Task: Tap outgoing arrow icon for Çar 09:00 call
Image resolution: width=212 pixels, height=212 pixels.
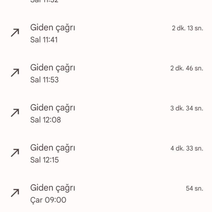Action: 15,193
